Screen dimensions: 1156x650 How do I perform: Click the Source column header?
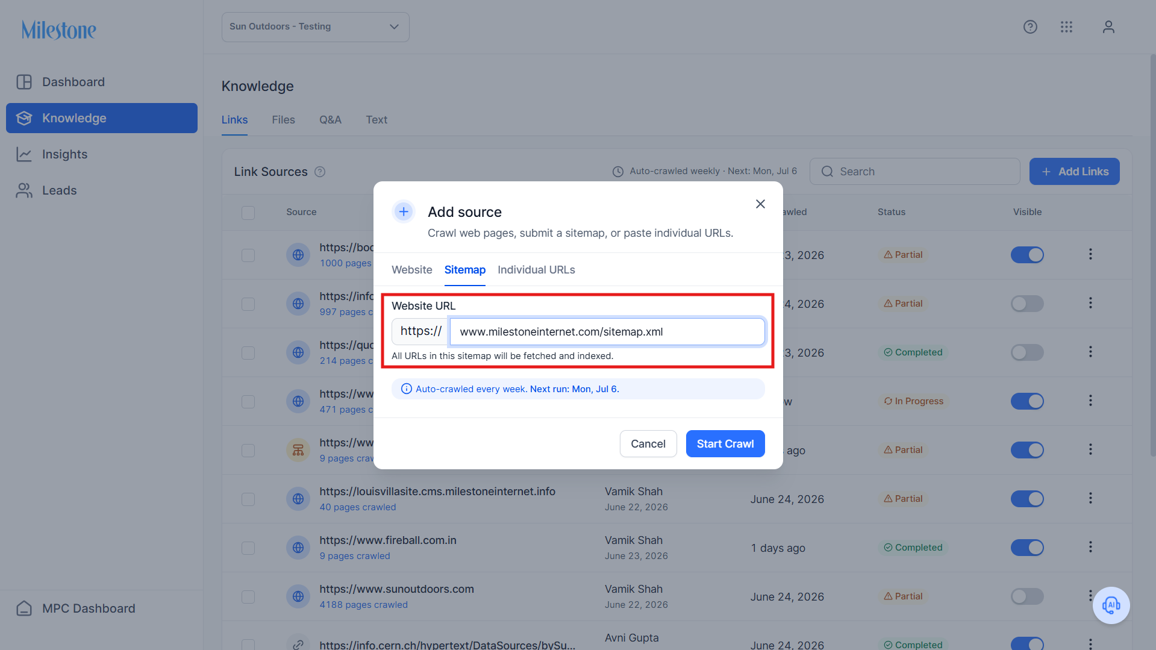[x=301, y=212]
